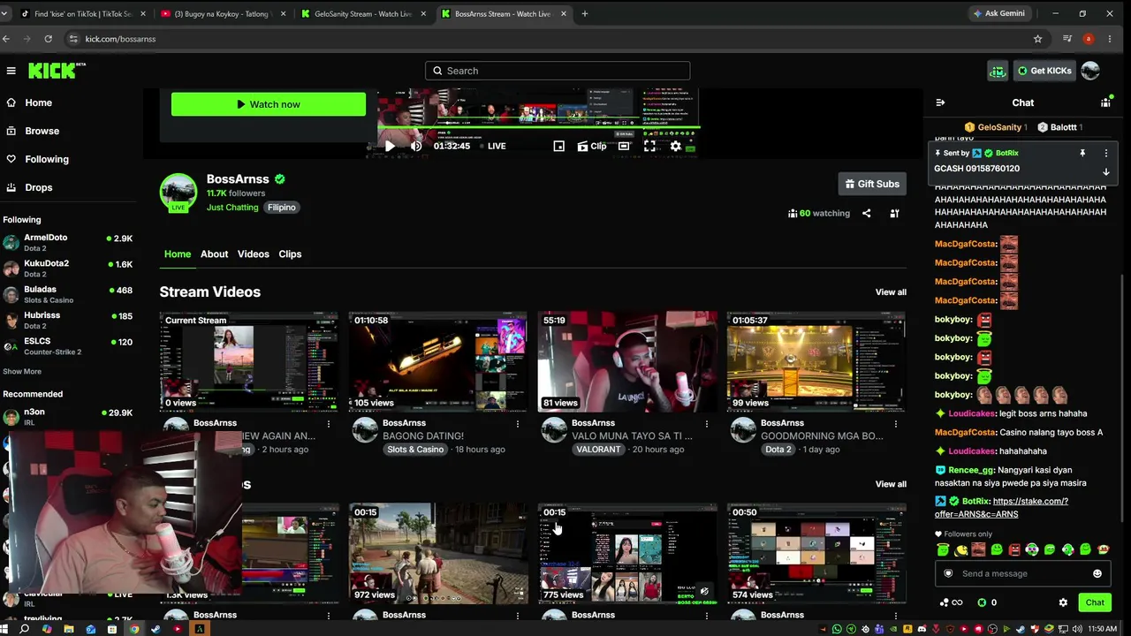Open options menu for current stream video
Screen dimensions: 1131x636
tap(329, 424)
